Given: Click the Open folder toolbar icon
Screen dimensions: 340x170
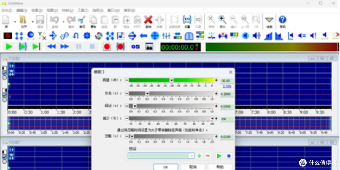Looking at the screenshot, I should click(23, 20).
